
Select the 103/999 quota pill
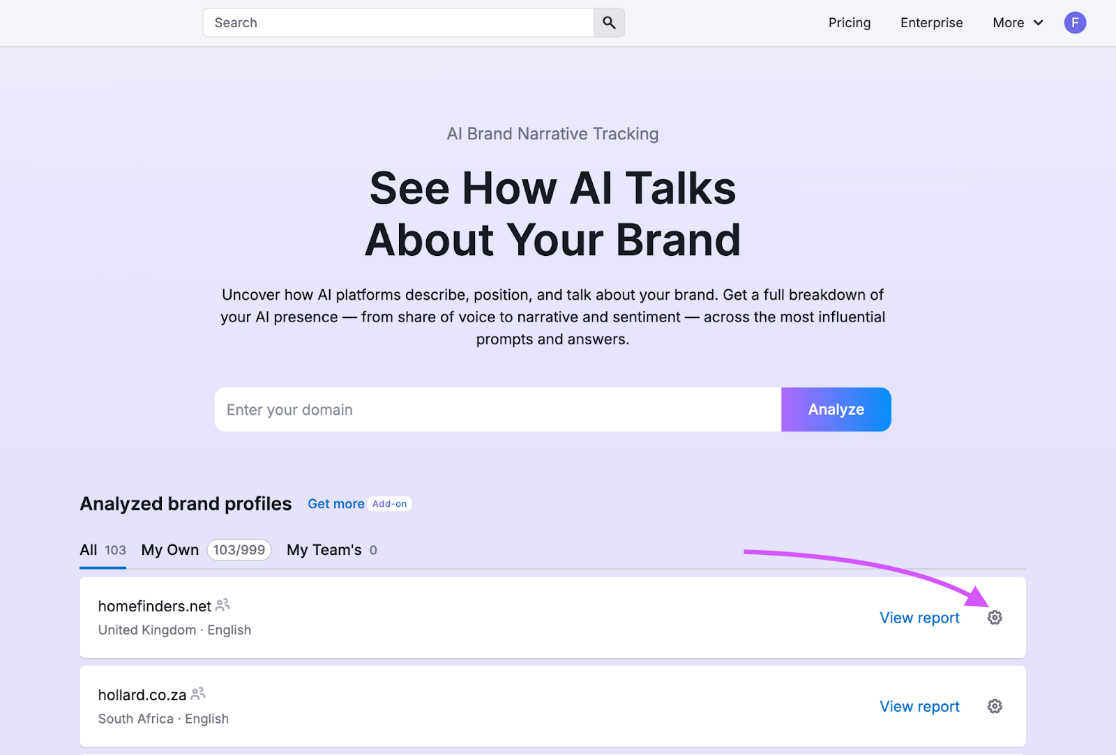pos(239,549)
